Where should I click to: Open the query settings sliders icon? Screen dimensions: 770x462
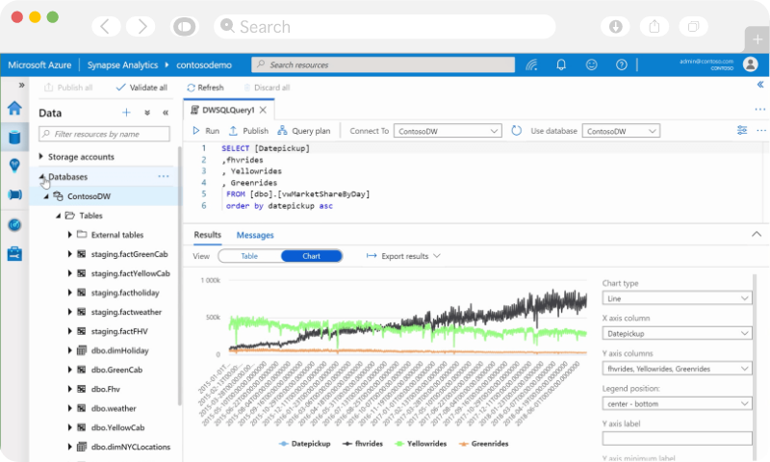742,130
